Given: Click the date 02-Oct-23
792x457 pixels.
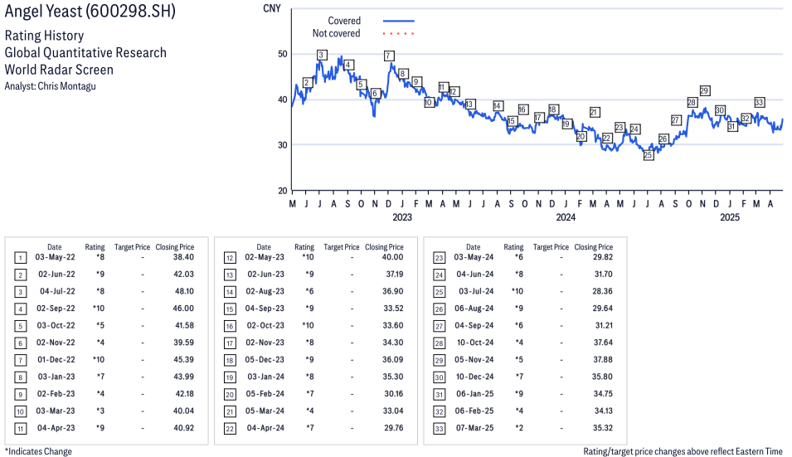Looking at the screenshot, I should pos(265,326).
